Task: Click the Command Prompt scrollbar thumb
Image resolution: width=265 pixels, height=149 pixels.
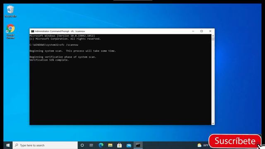Action: [213, 39]
